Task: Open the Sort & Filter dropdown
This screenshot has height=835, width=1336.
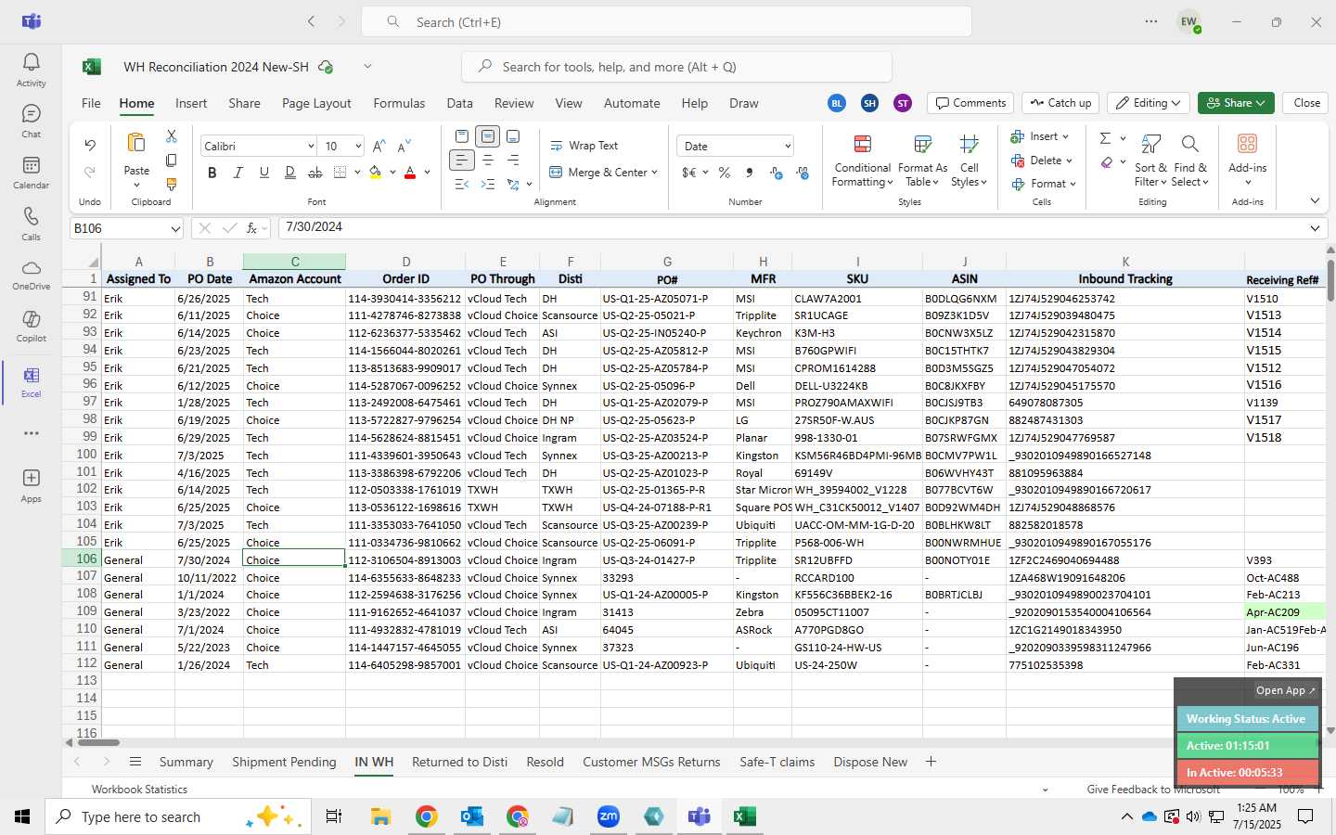Action: point(1150,160)
